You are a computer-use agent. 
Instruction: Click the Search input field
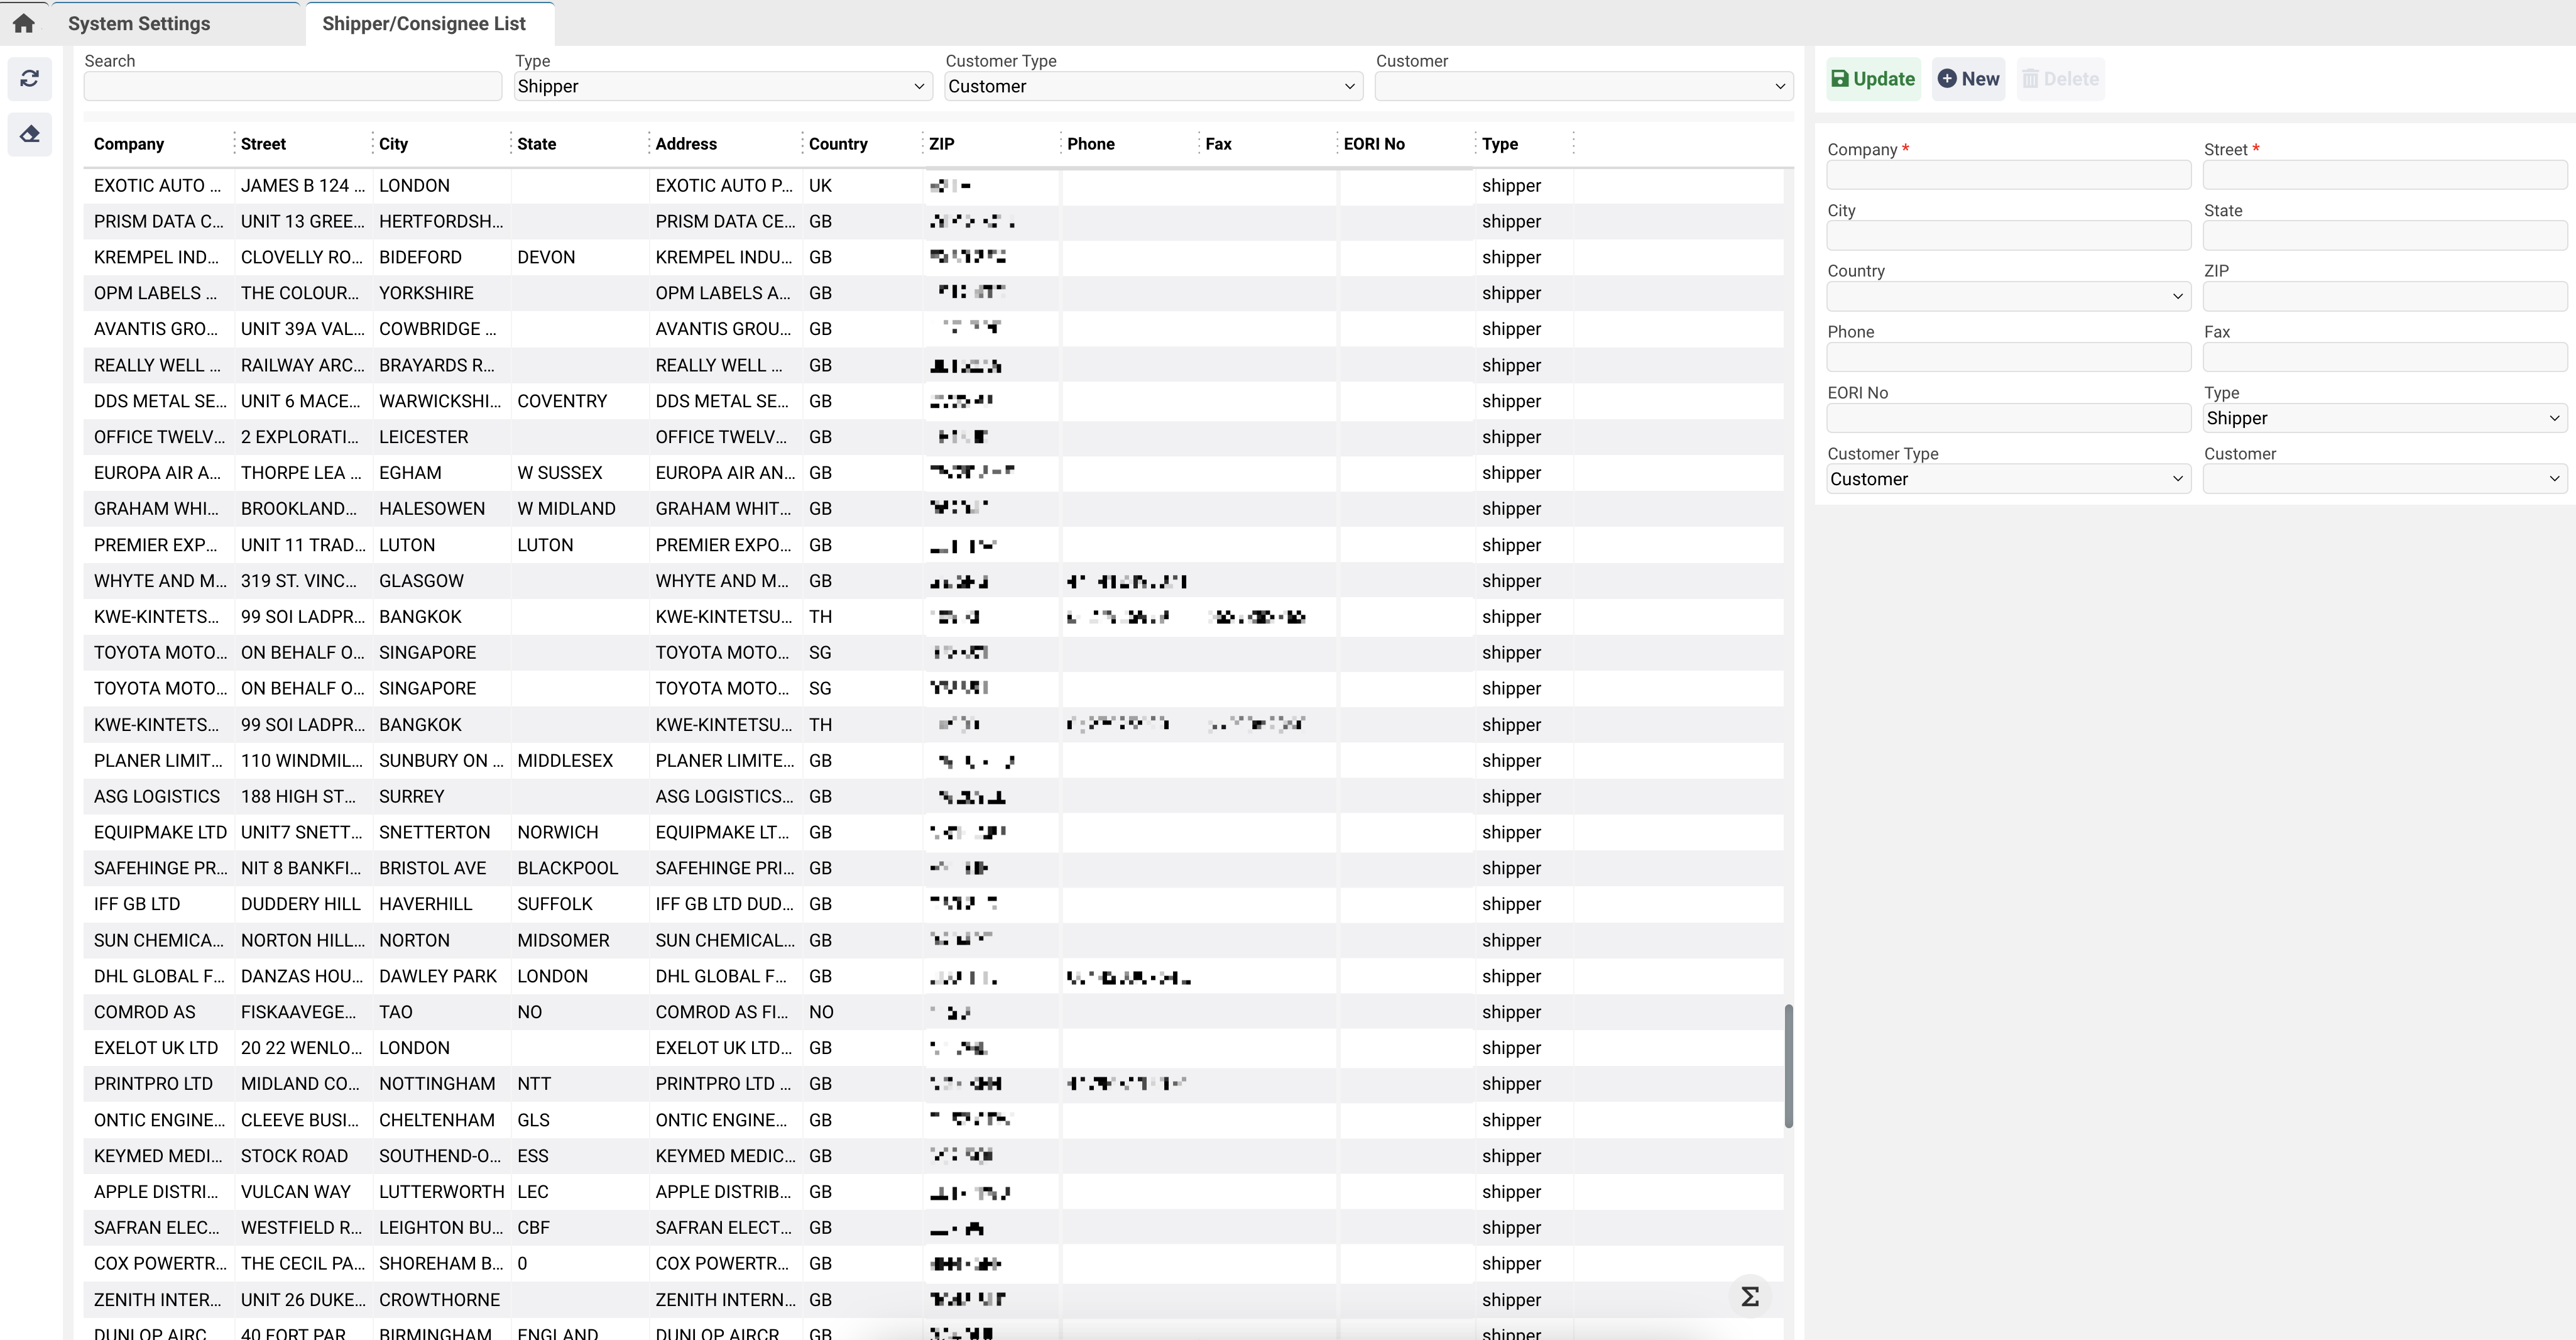292,87
